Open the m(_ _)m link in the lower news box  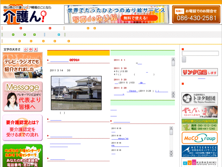120,139
